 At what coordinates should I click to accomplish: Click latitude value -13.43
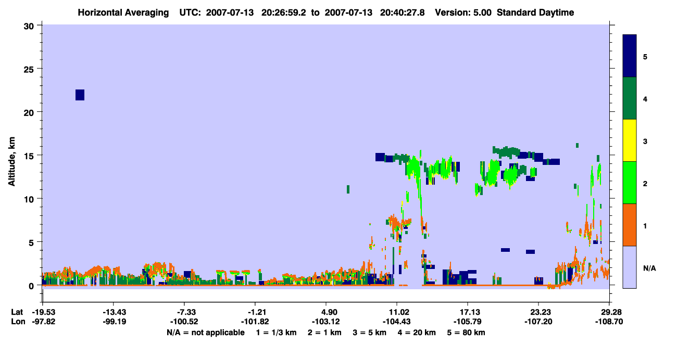[115, 312]
